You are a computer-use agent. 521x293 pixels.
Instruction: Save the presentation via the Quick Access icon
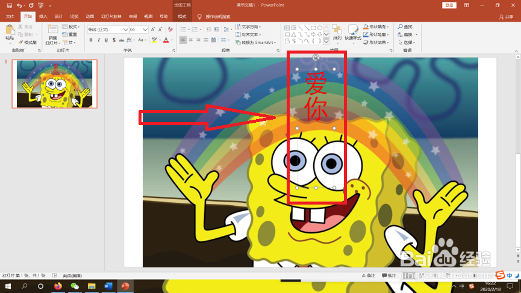[9, 5]
